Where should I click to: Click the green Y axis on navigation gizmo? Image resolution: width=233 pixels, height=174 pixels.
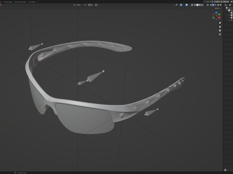[219, 14]
